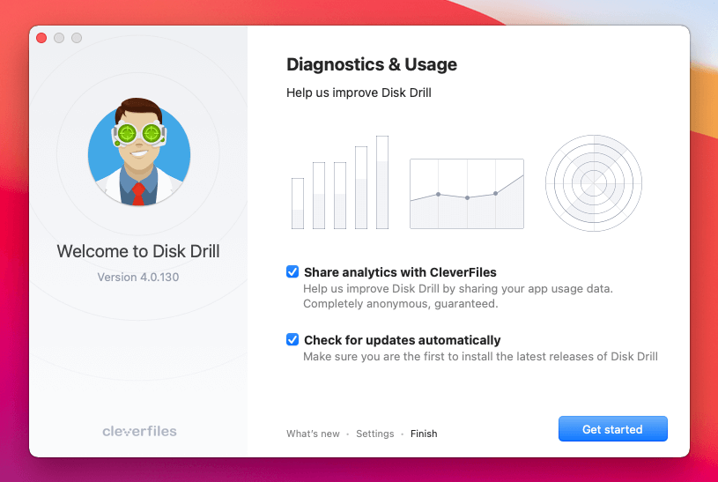Close the Disk Drill welcome window
Viewport: 718px width, 482px height.
(x=41, y=38)
